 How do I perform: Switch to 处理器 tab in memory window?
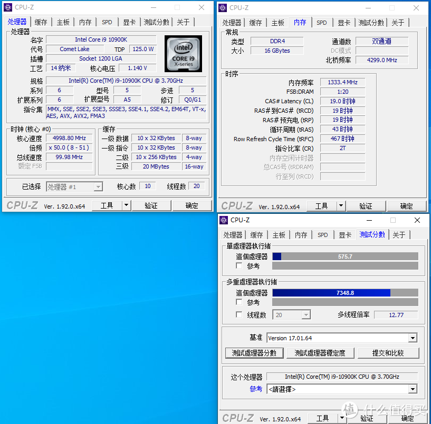point(232,23)
